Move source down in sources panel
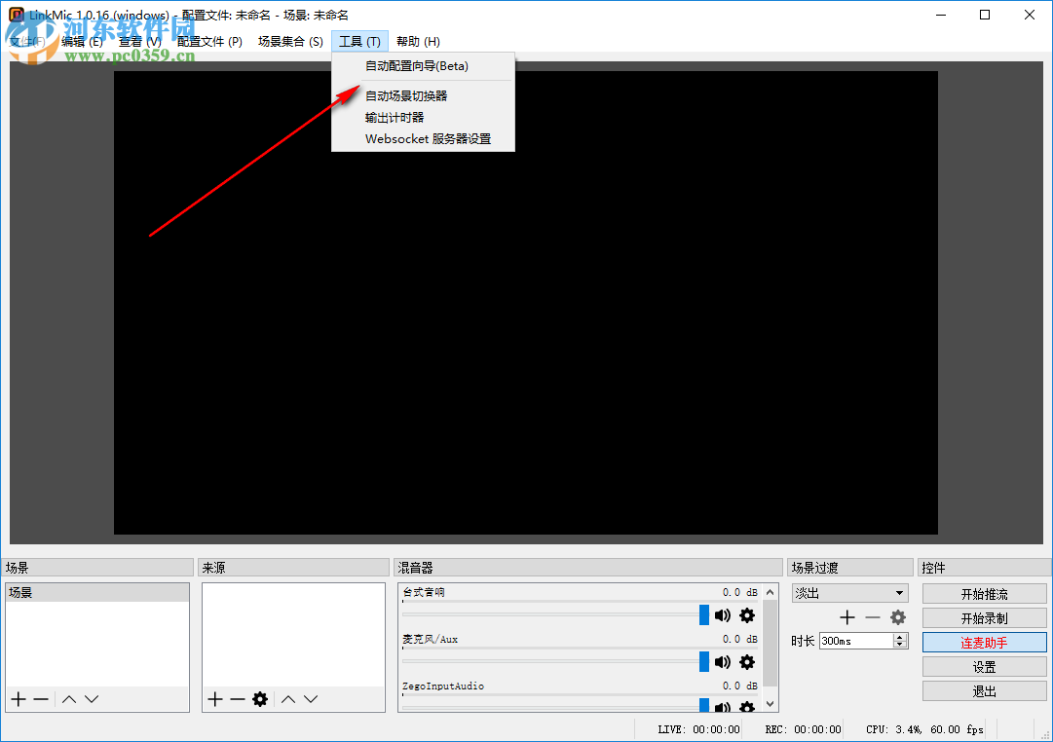The image size is (1053, 742). point(311,699)
